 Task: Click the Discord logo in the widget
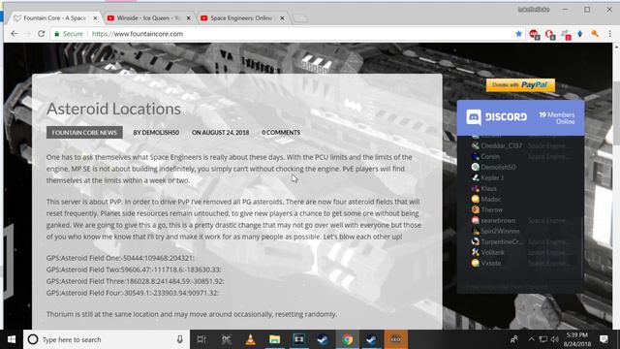click(496, 117)
